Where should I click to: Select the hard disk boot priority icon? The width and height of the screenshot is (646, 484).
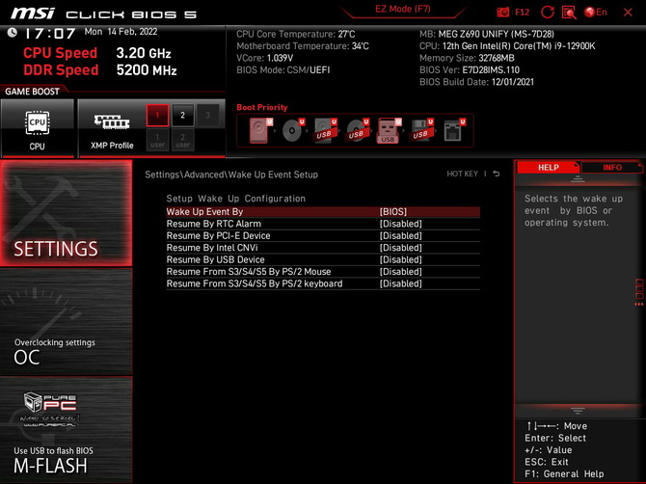tap(260, 130)
